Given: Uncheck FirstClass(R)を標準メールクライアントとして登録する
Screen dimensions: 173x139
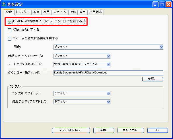Looking at the screenshot, I should point(10,22).
